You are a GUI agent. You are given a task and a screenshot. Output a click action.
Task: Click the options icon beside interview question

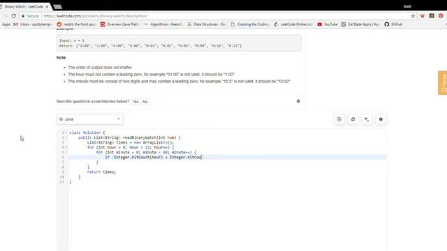[x=298, y=101]
